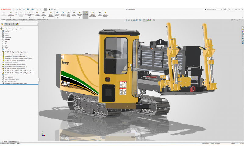Screen dimensions: 244x152
Task: Click the Exploded View tool
Action: click(80, 14)
